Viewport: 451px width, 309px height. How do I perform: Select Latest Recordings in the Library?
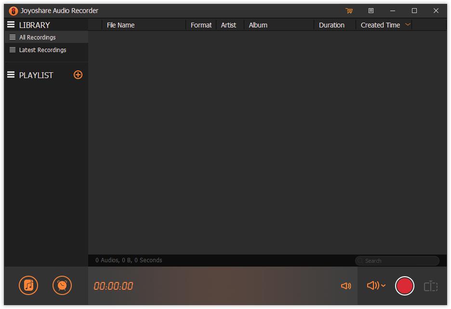point(43,50)
